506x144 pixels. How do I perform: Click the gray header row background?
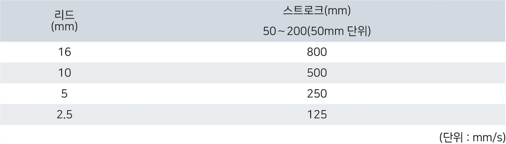(253, 21)
